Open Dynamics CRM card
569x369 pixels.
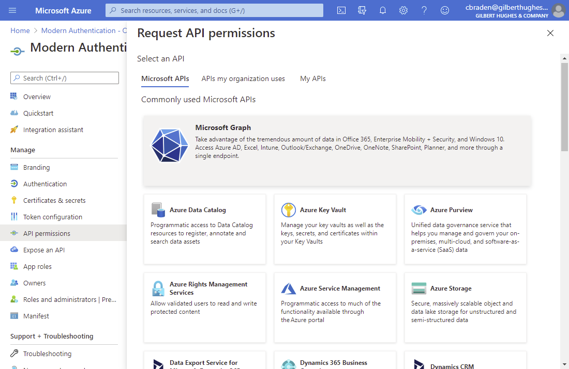[465, 360]
